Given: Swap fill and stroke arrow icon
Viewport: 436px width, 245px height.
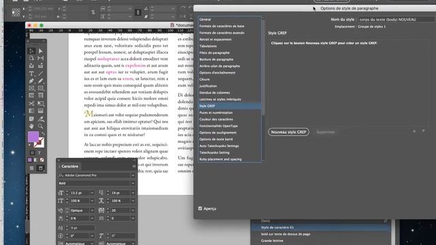Looking at the screenshot, I should 43,134.
